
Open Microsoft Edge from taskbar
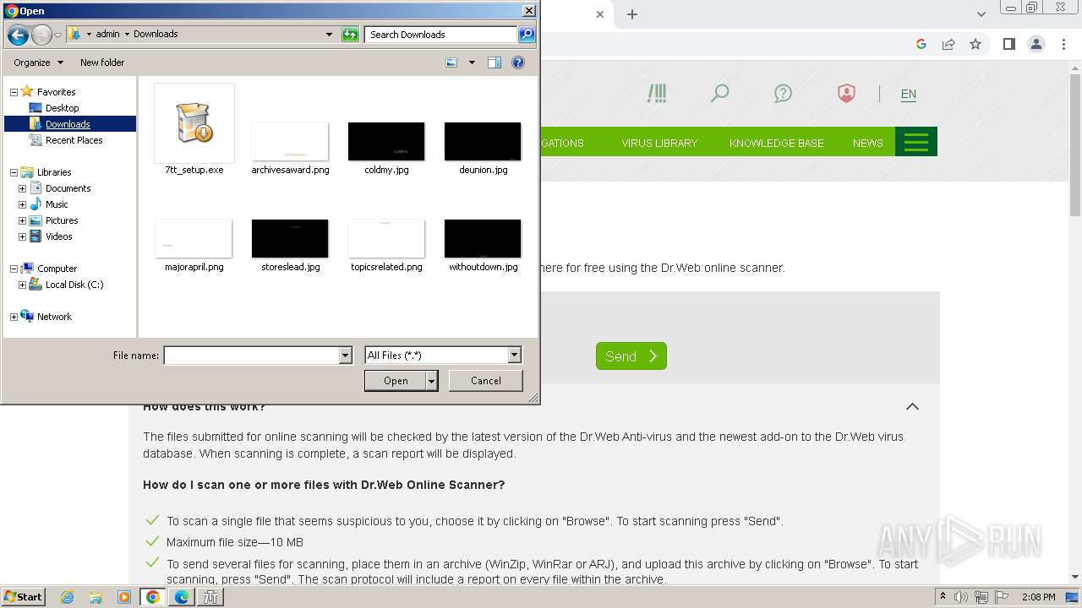click(x=181, y=597)
